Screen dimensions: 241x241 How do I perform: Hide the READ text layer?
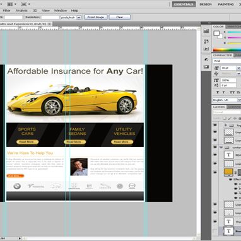(x=215, y=155)
